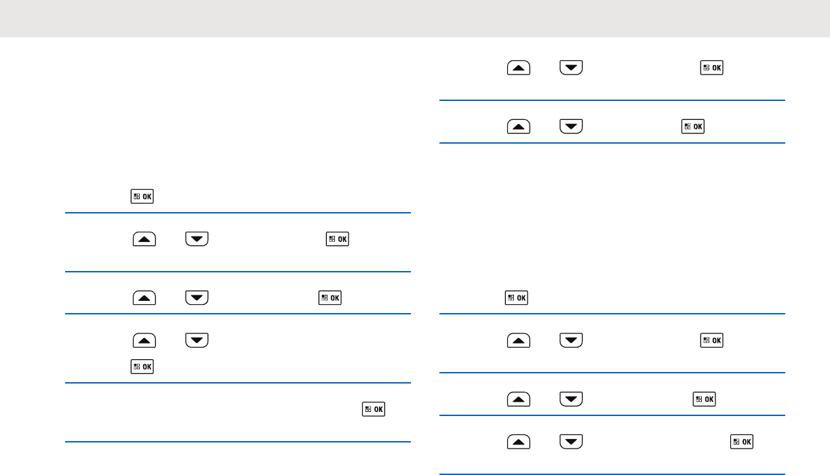This screenshot has width=830, height=475.
Task: Click the OK key ending the right column's bottom row
Action: [743, 441]
